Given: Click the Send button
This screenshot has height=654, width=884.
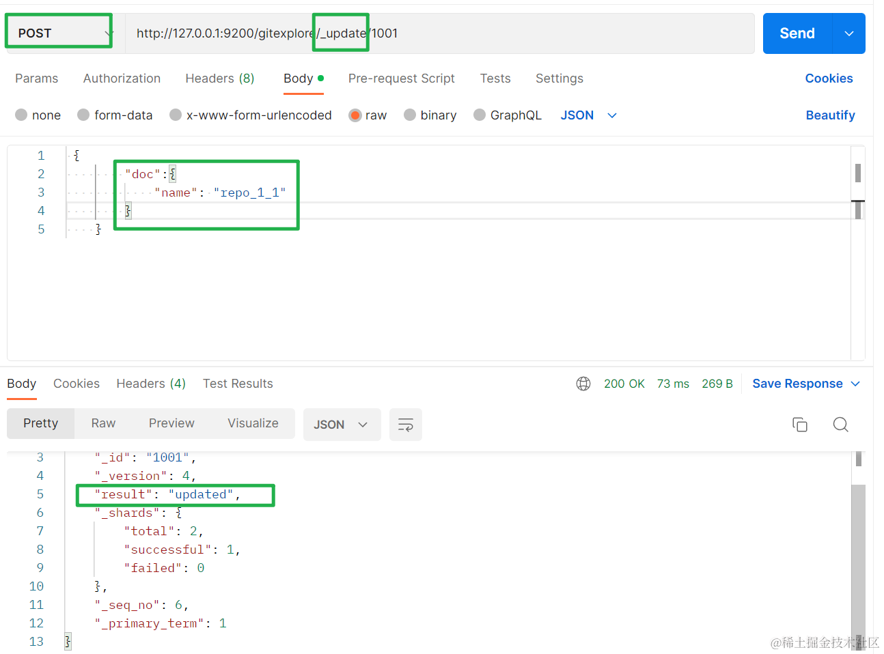Looking at the screenshot, I should click(797, 33).
